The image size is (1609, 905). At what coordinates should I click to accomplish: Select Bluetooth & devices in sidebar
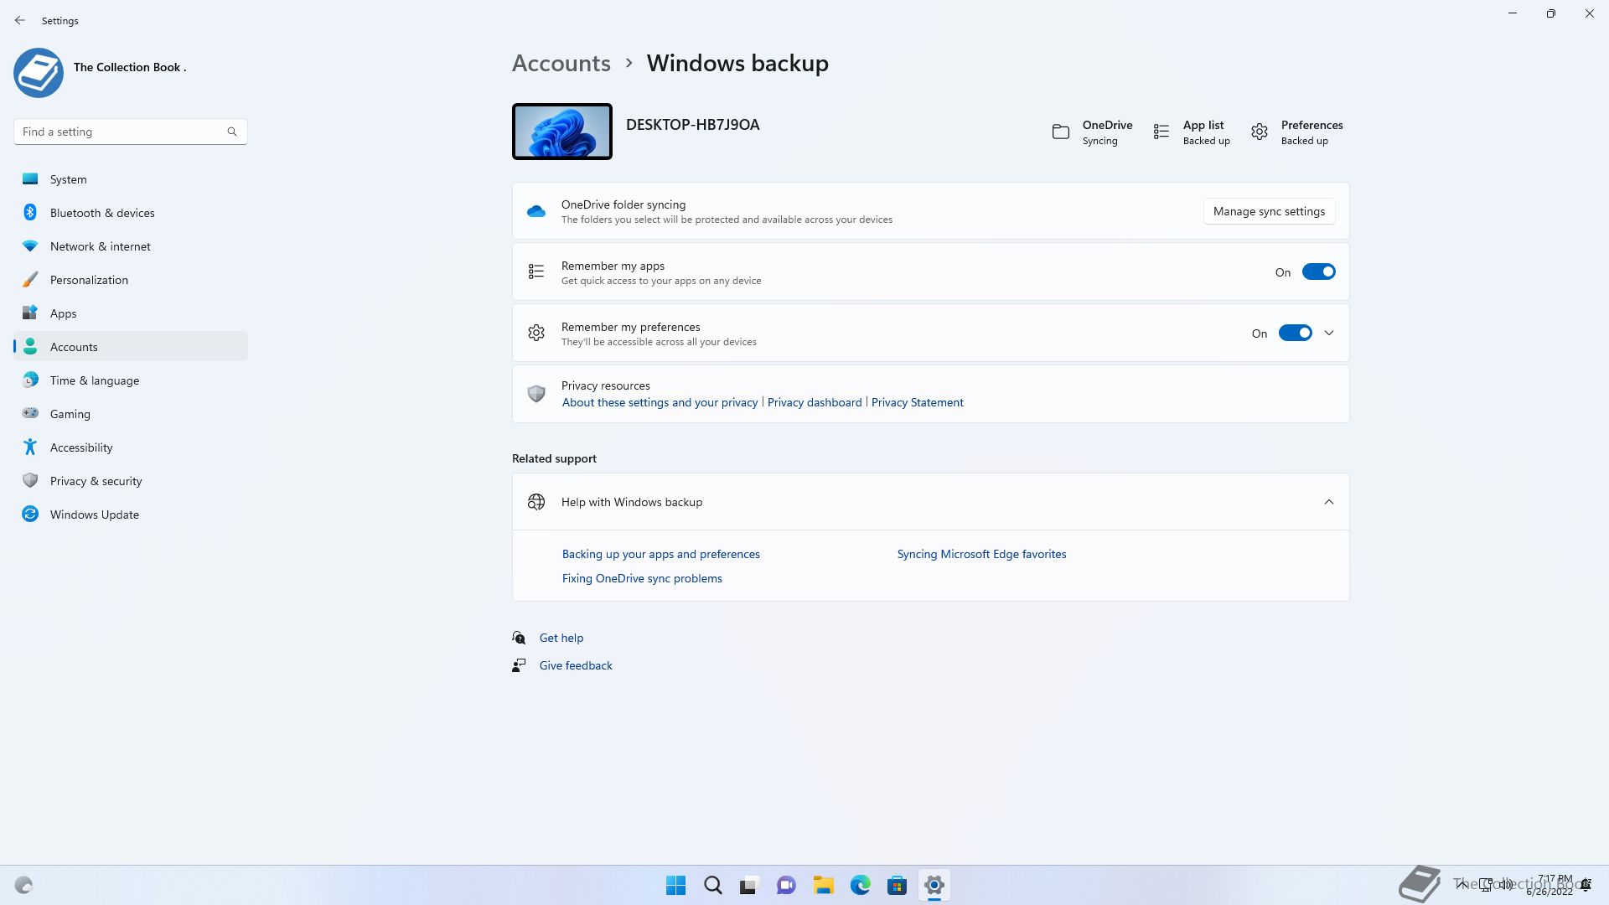click(x=131, y=213)
